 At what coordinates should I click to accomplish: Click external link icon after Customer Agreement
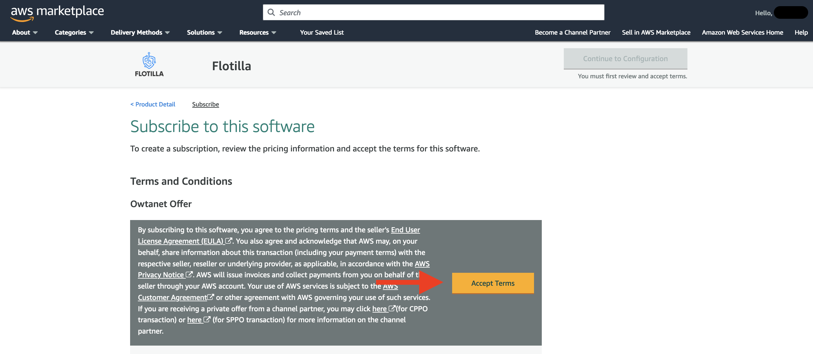point(210,297)
